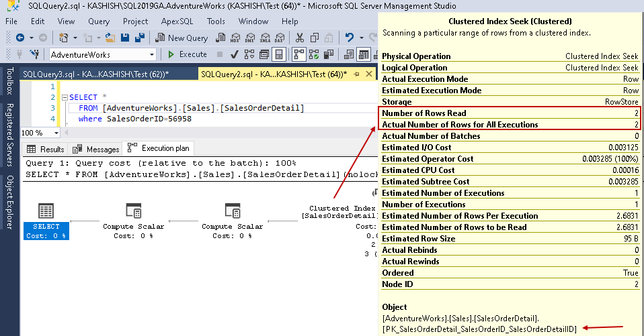Click the Navigate Backward arrow icon
This screenshot has height=336, width=644.
click(19, 38)
